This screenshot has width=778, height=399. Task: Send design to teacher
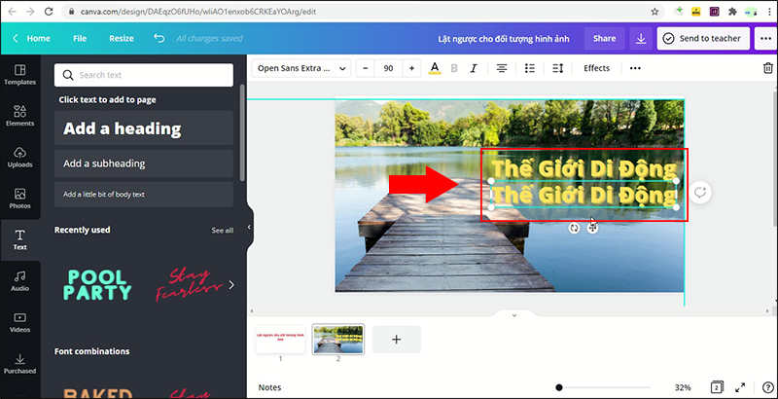click(703, 38)
